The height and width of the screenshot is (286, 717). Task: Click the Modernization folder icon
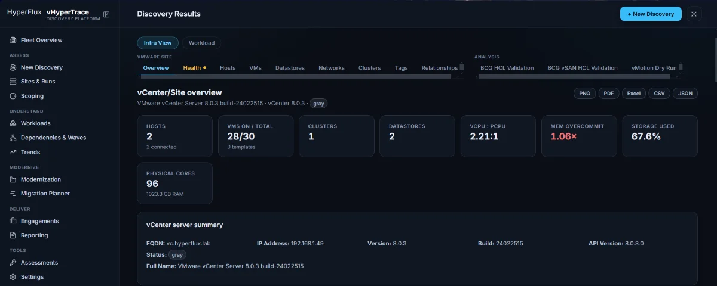pos(13,179)
